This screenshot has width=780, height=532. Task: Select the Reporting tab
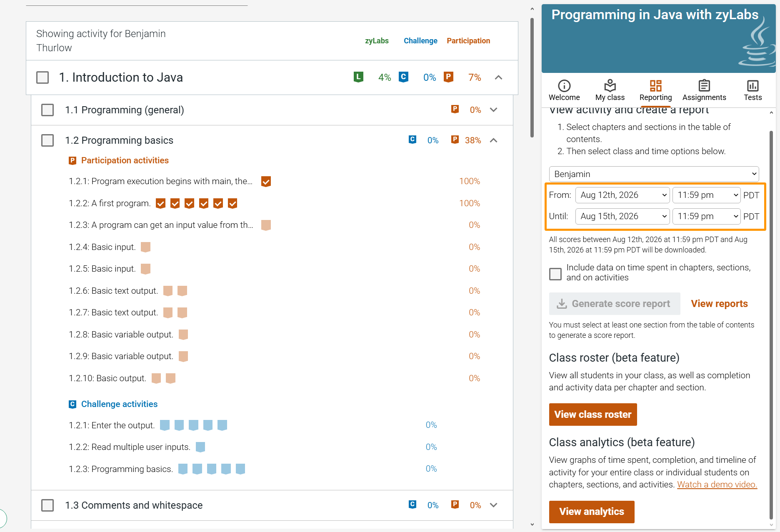click(x=656, y=91)
